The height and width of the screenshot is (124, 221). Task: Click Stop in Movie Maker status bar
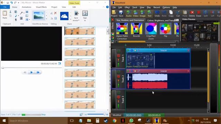[44, 115]
